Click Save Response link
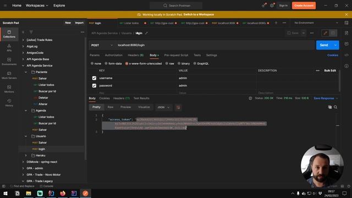This screenshot has height=198, width=352. coord(324,98)
